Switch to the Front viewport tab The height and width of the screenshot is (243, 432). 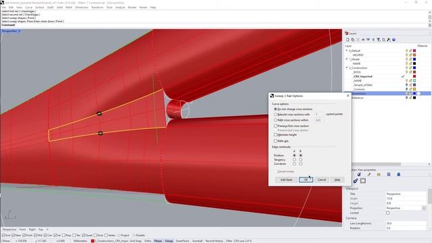tap(22, 230)
